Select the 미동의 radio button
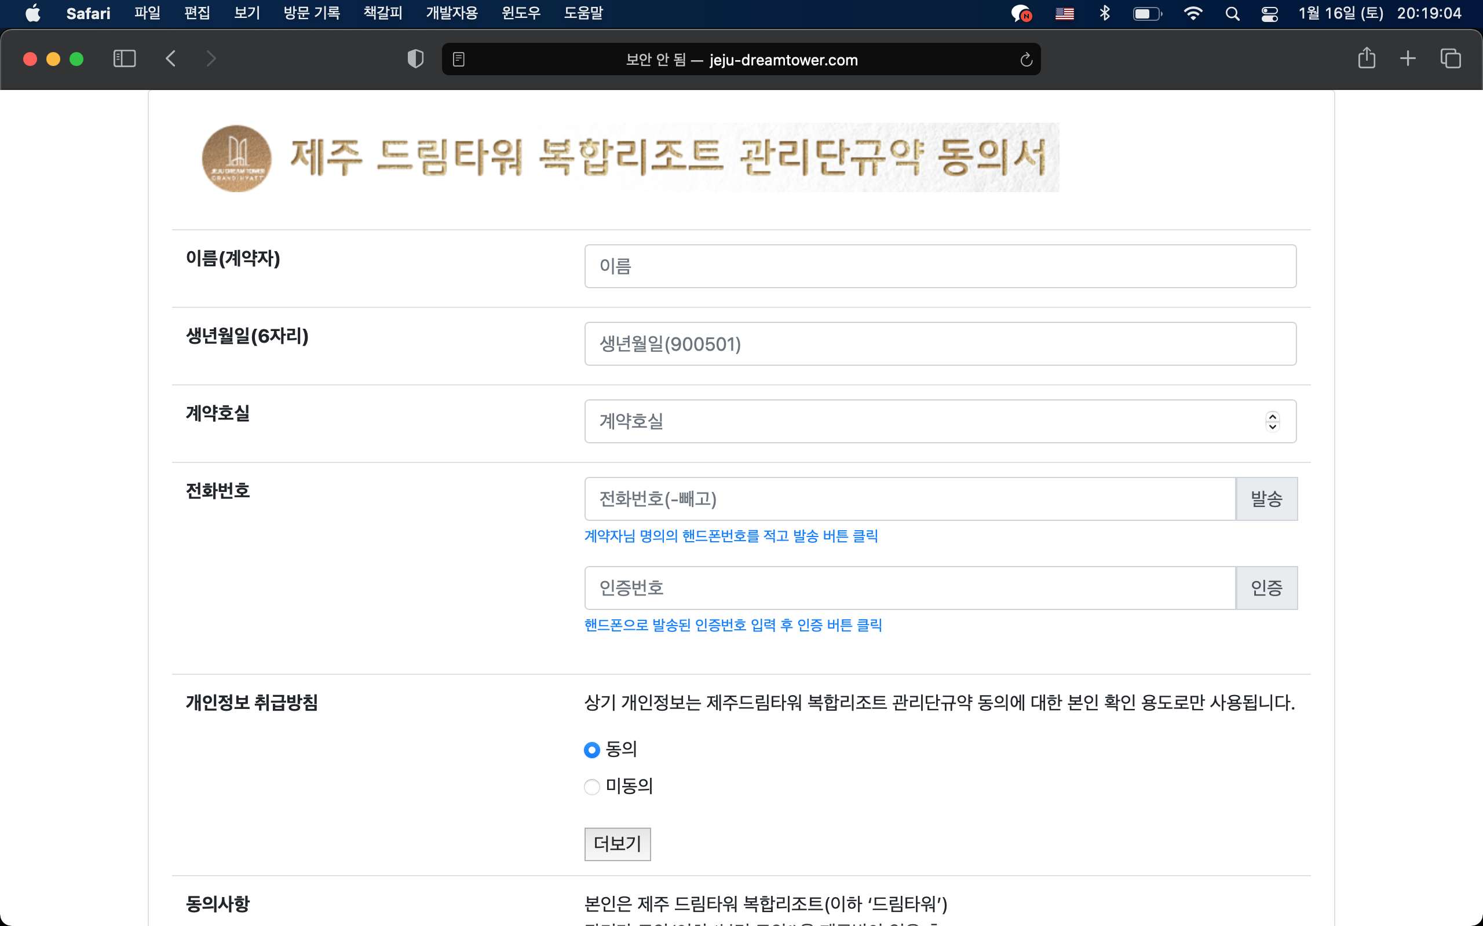1483x926 pixels. 591,787
